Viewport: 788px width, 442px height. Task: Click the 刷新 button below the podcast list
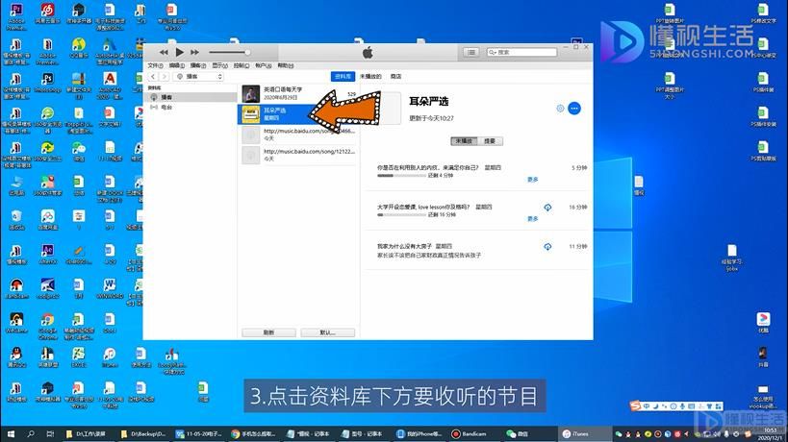pyautogui.click(x=268, y=332)
